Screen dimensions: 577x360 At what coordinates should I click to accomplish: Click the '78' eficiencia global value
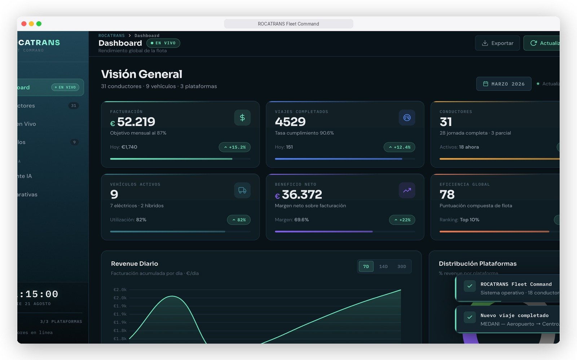click(x=447, y=195)
